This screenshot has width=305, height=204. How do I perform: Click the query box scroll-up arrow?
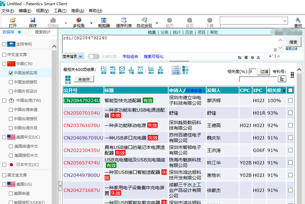pyautogui.click(x=280, y=40)
